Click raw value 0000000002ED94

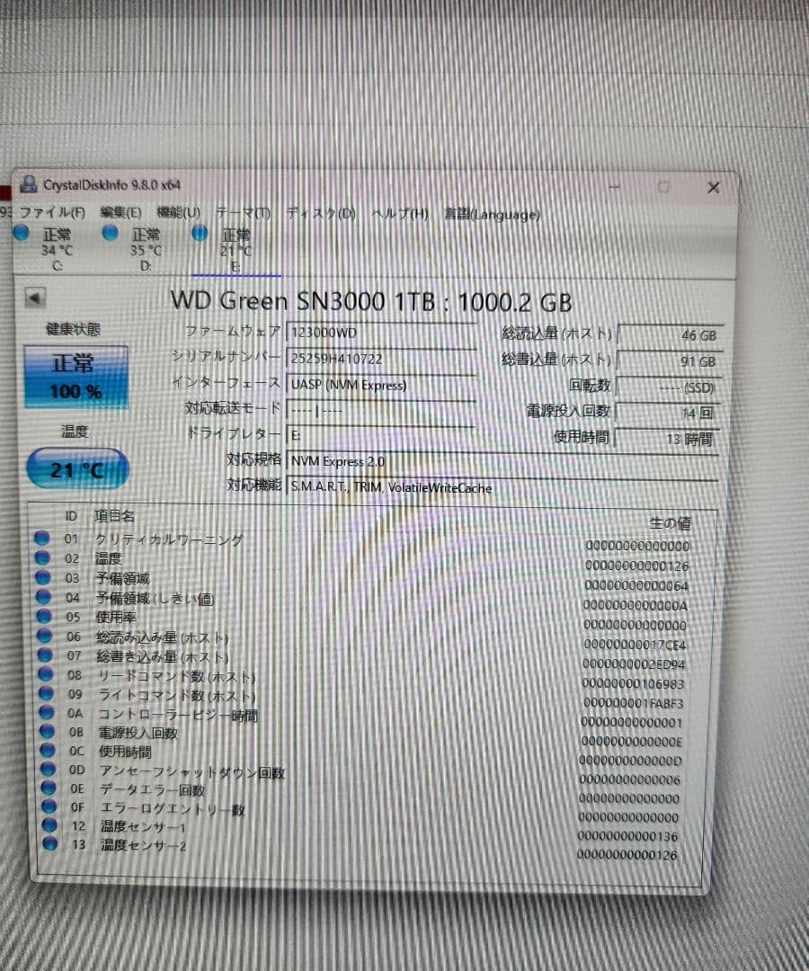[634, 664]
